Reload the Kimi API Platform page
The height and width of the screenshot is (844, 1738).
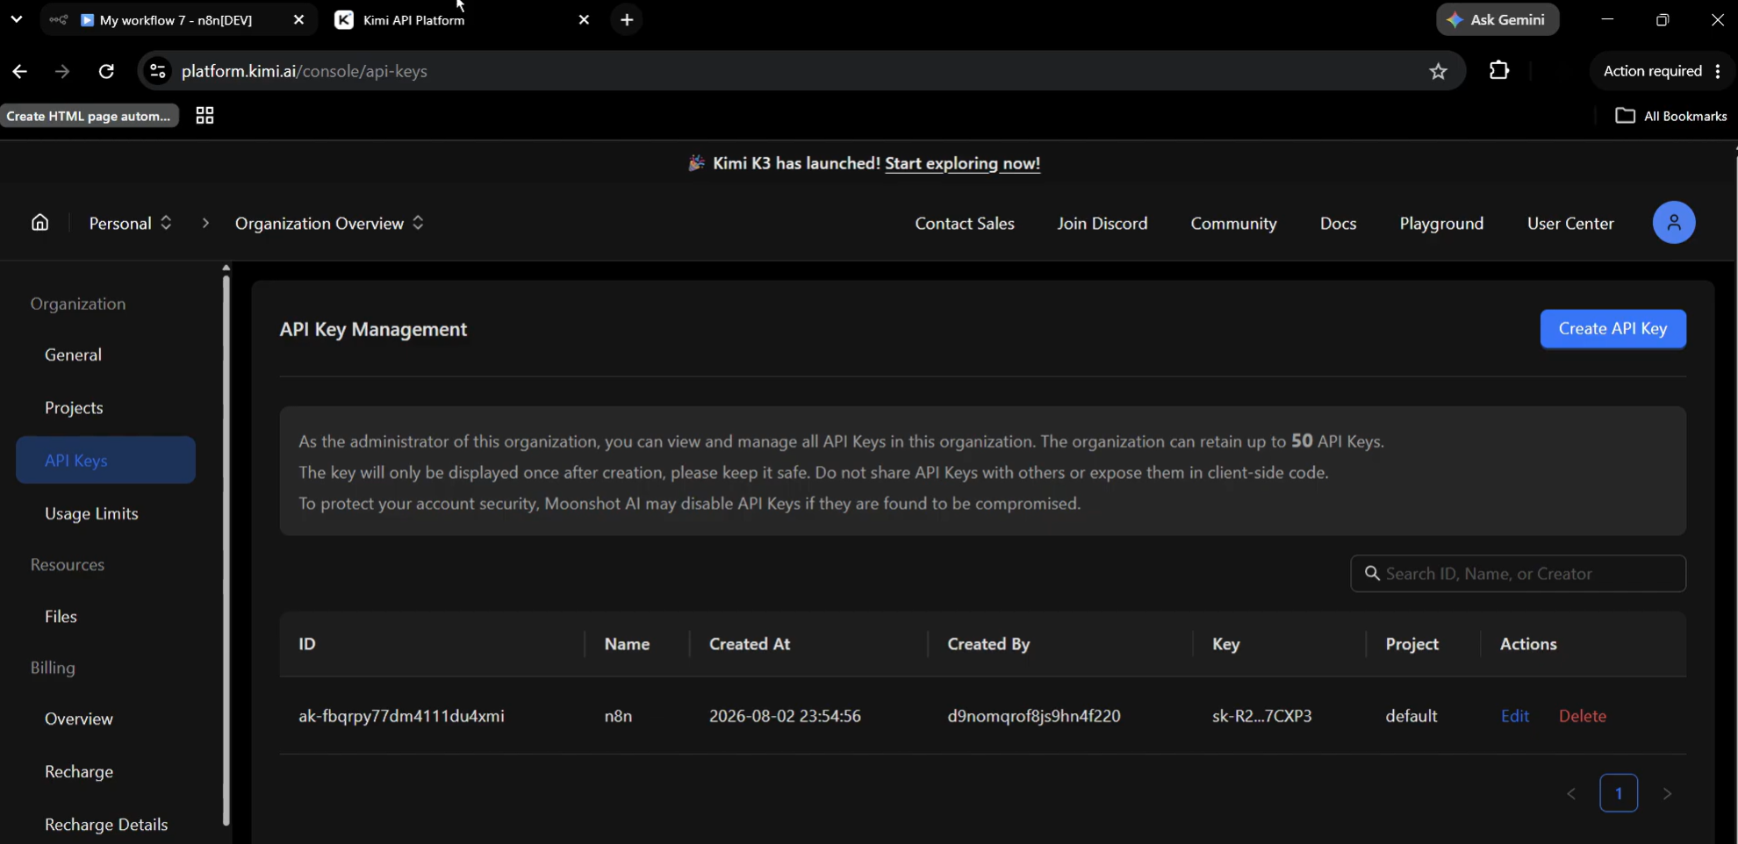[106, 71]
